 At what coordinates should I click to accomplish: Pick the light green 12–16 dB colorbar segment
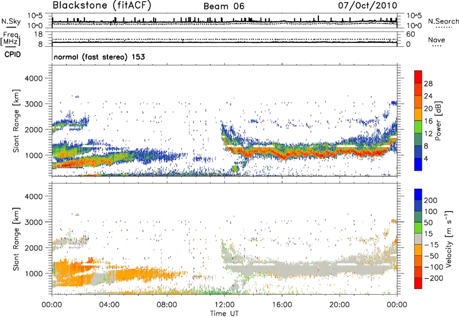(x=418, y=126)
